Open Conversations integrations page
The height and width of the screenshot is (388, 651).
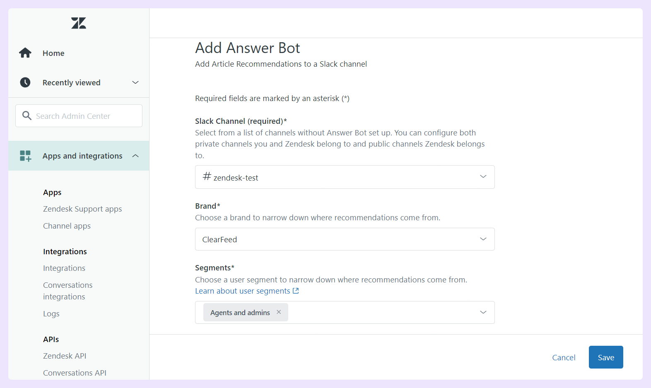pyautogui.click(x=68, y=291)
